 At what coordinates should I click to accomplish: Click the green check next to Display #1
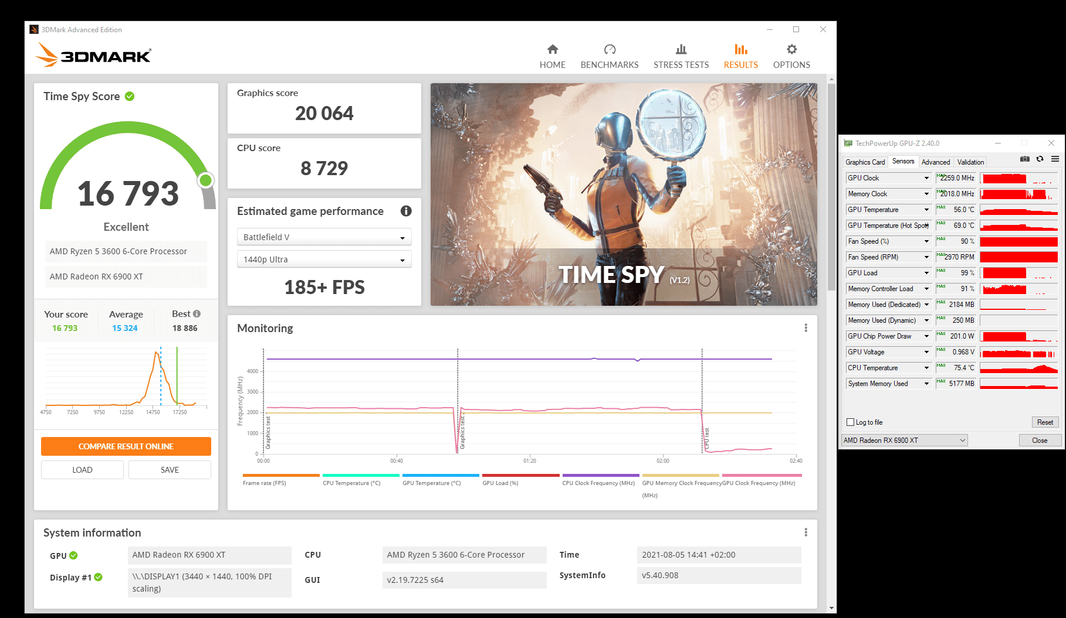tap(99, 577)
